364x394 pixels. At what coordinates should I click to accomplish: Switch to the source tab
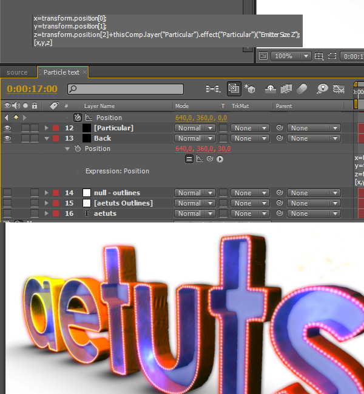(17, 72)
